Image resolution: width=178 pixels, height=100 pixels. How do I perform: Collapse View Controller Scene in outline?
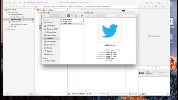36,10
